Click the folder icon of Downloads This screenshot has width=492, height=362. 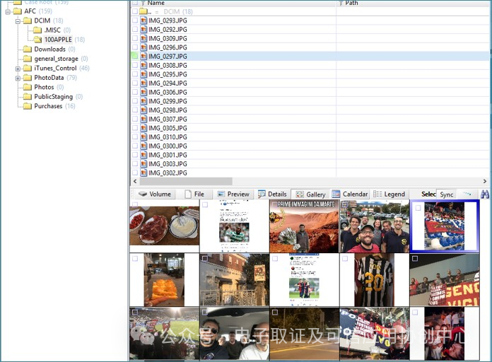tap(28, 49)
